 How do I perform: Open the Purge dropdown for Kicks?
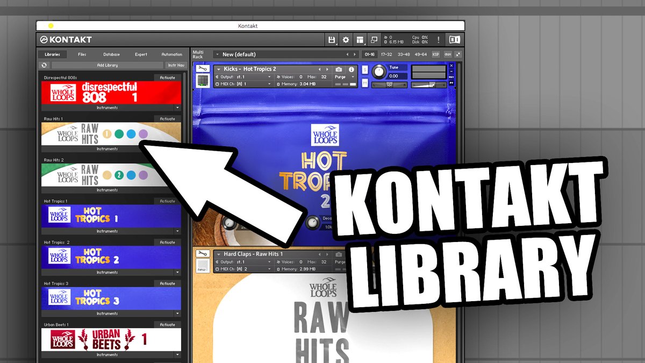[x=345, y=77]
